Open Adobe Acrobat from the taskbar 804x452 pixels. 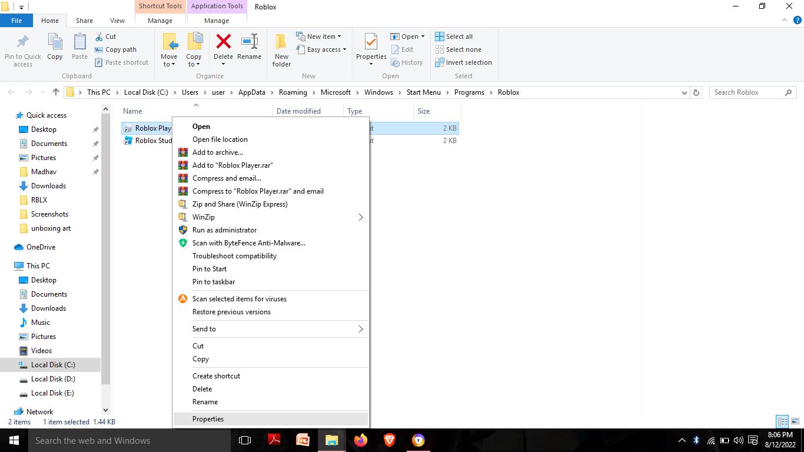tap(274, 440)
